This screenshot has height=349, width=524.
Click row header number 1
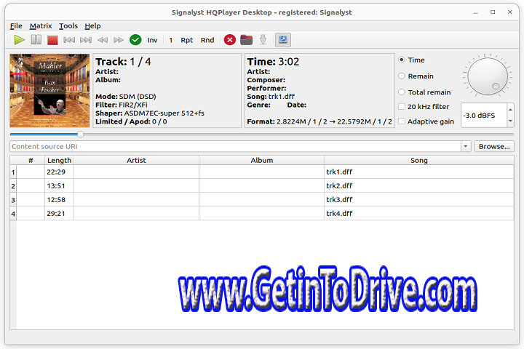pos(13,172)
